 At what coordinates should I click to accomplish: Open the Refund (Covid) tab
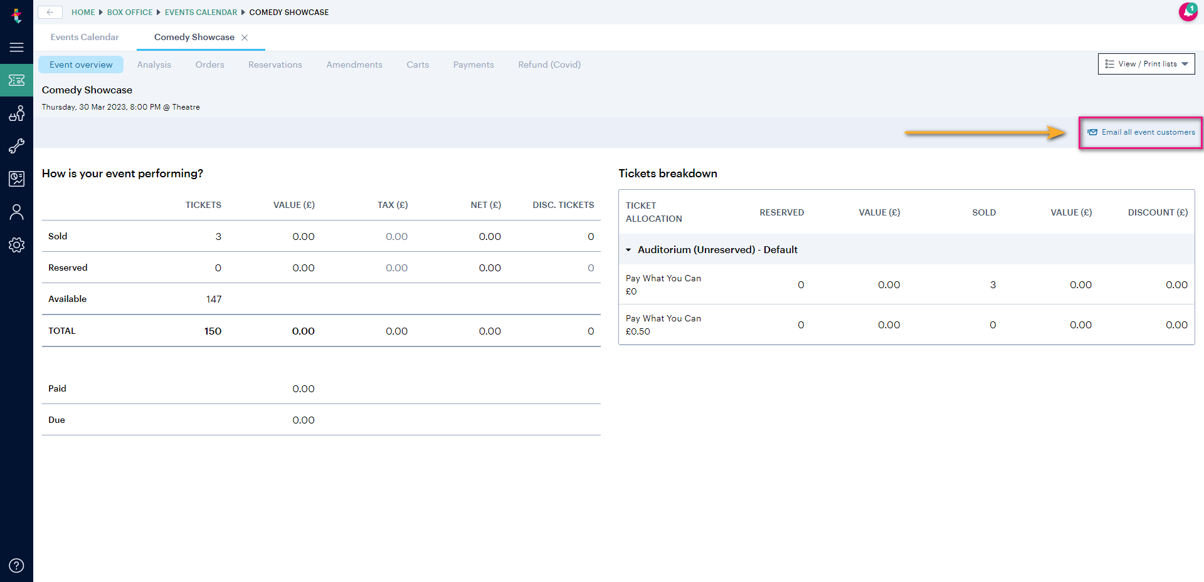point(549,65)
